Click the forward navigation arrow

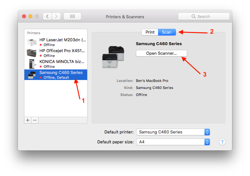56,16
